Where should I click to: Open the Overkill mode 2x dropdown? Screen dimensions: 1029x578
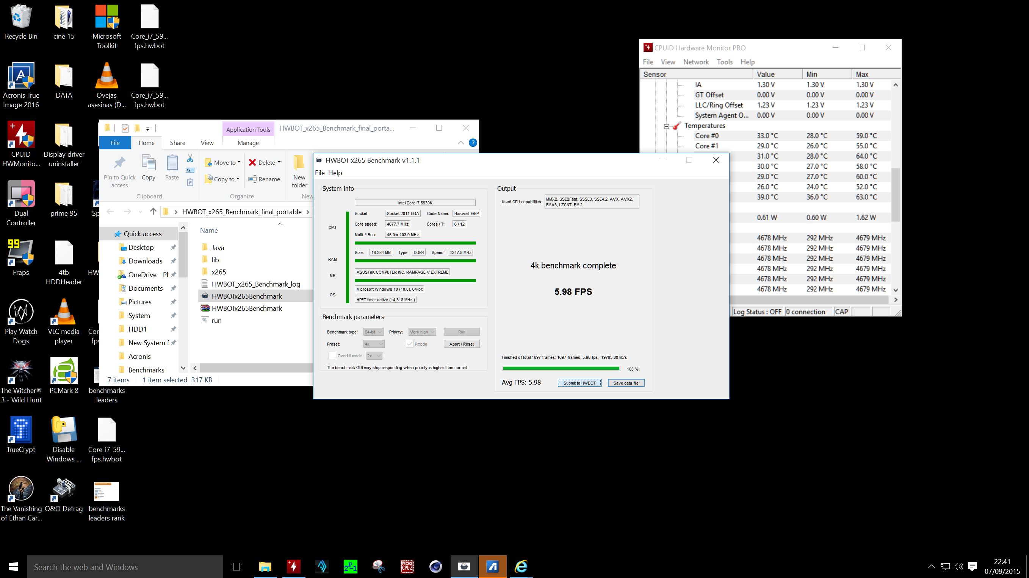click(374, 356)
